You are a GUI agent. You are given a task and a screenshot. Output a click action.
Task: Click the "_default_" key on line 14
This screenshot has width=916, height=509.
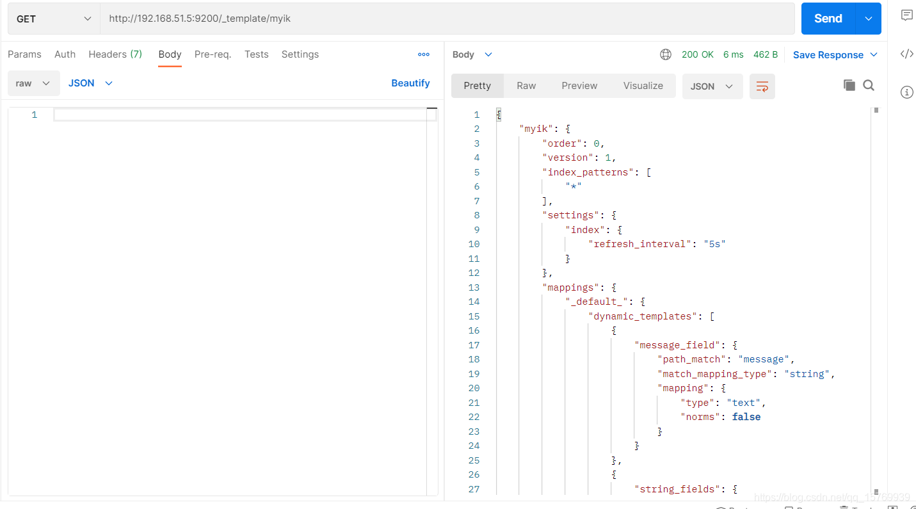coord(597,302)
